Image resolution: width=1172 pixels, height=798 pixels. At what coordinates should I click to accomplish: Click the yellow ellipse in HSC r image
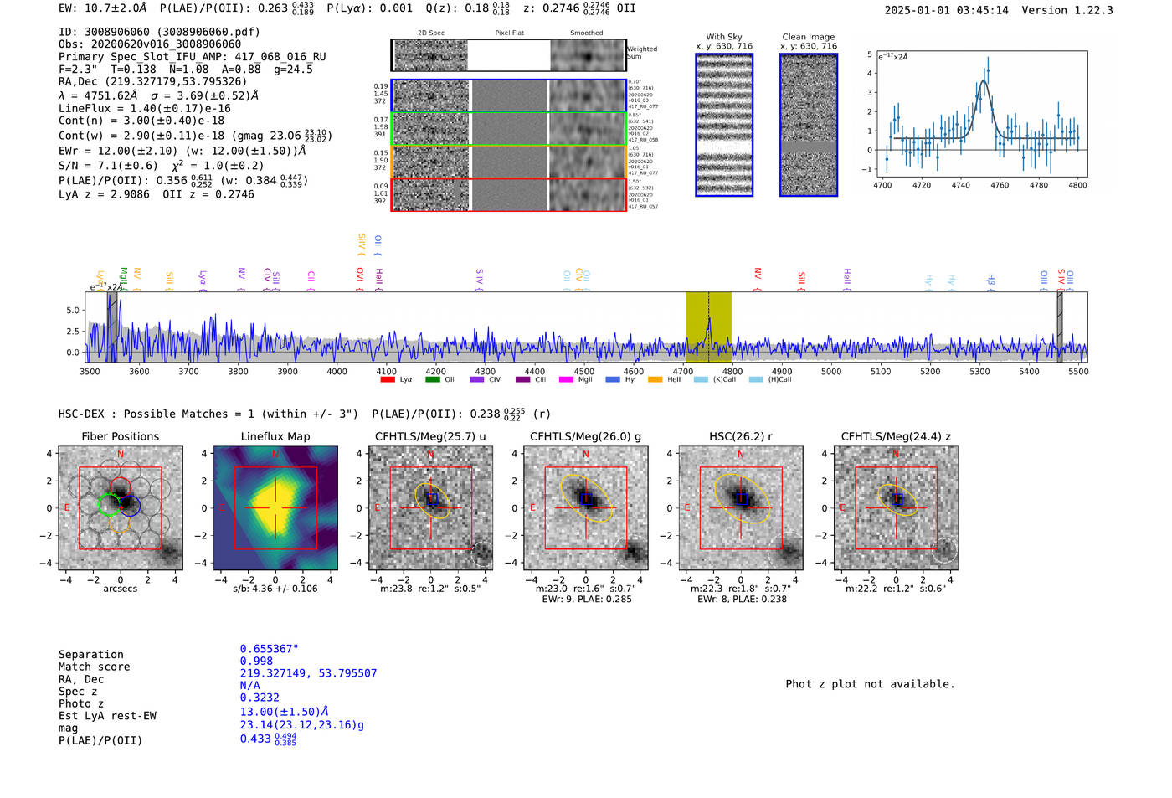point(743,498)
